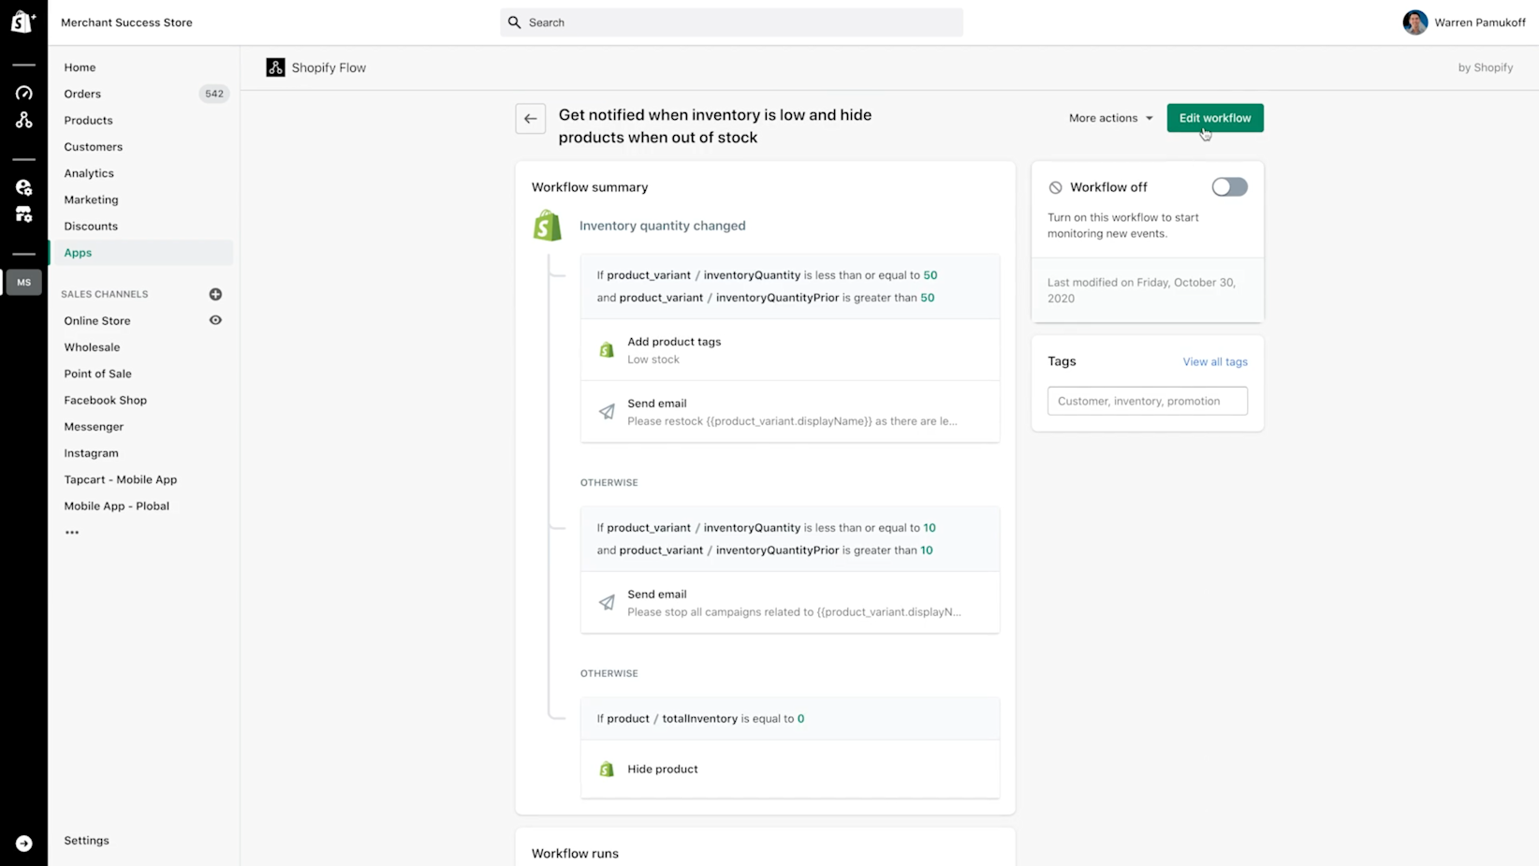This screenshot has width=1539, height=866.
Task: Toggle visibility of the Online Store channel
Action: tap(215, 320)
